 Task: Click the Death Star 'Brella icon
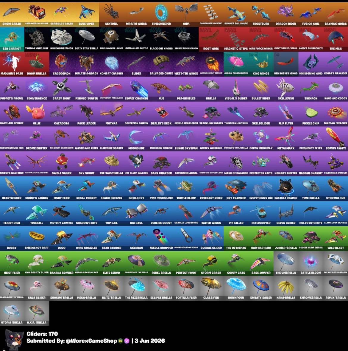87,36
